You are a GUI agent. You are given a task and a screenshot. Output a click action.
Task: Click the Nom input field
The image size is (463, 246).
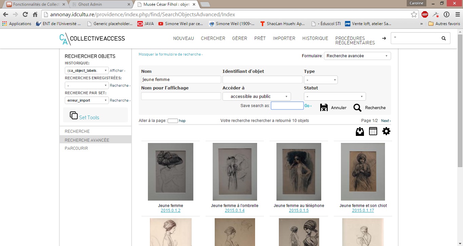tap(181, 80)
